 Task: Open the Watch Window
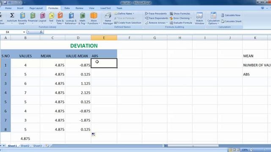click(x=199, y=18)
